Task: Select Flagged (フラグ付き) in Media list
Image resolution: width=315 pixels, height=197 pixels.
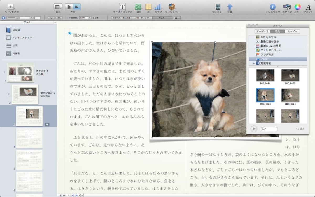Action: 278,54
